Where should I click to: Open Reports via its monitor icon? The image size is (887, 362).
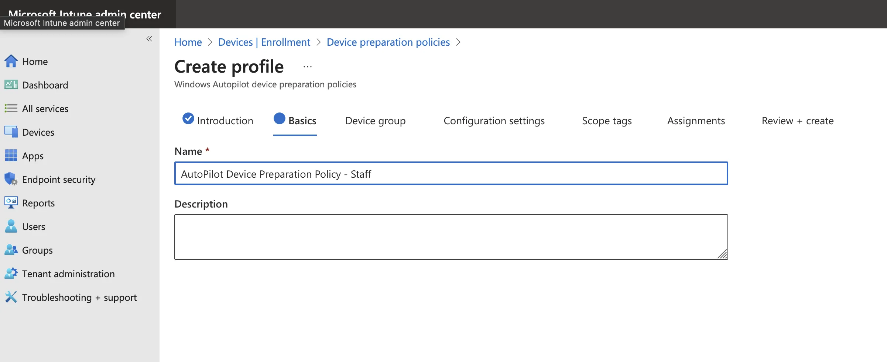11,203
